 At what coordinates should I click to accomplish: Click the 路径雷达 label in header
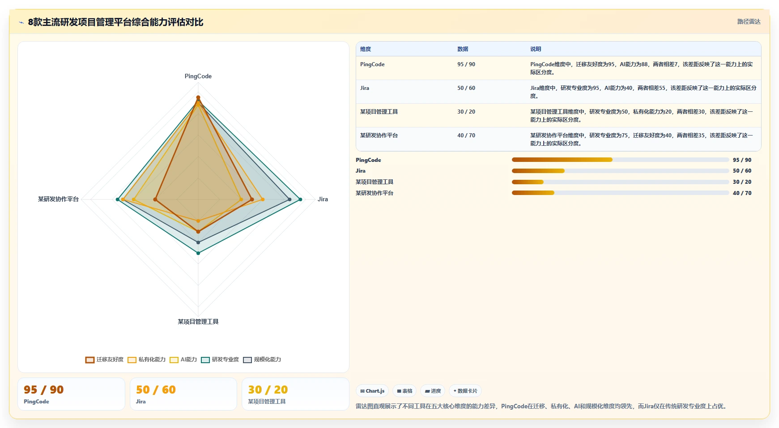tap(749, 21)
